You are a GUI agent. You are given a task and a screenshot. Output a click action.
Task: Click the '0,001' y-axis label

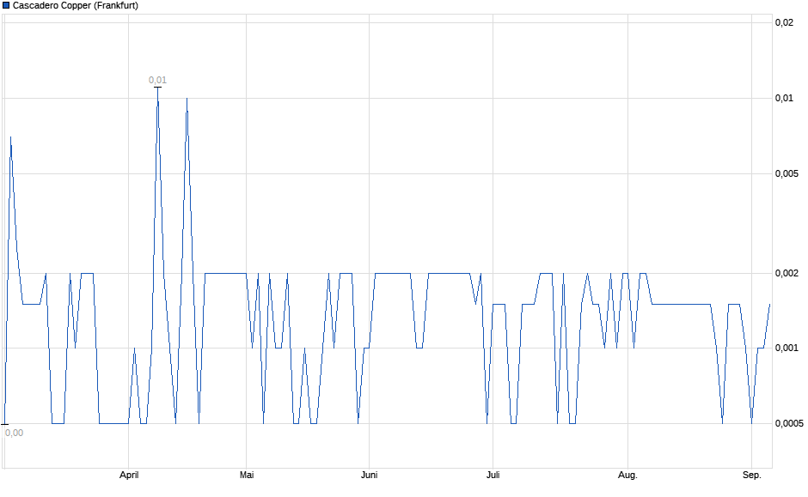pos(787,349)
